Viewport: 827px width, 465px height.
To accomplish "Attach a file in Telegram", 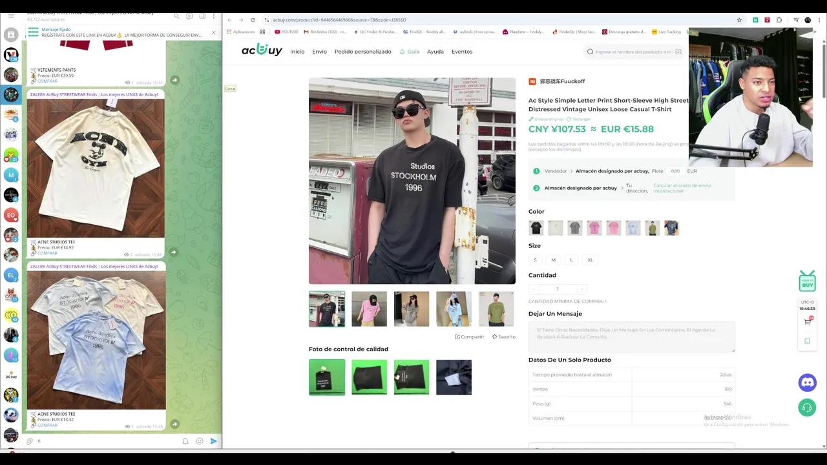I will point(30,441).
